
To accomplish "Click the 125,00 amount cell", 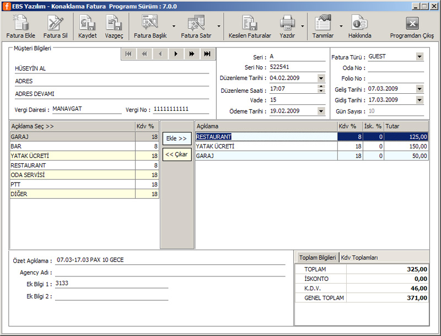I will point(406,137).
